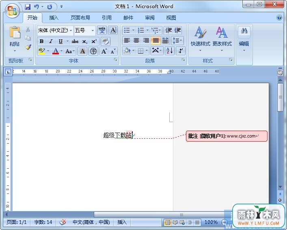Save the document from quick access toolbar

pyautogui.click(x=28, y=7)
